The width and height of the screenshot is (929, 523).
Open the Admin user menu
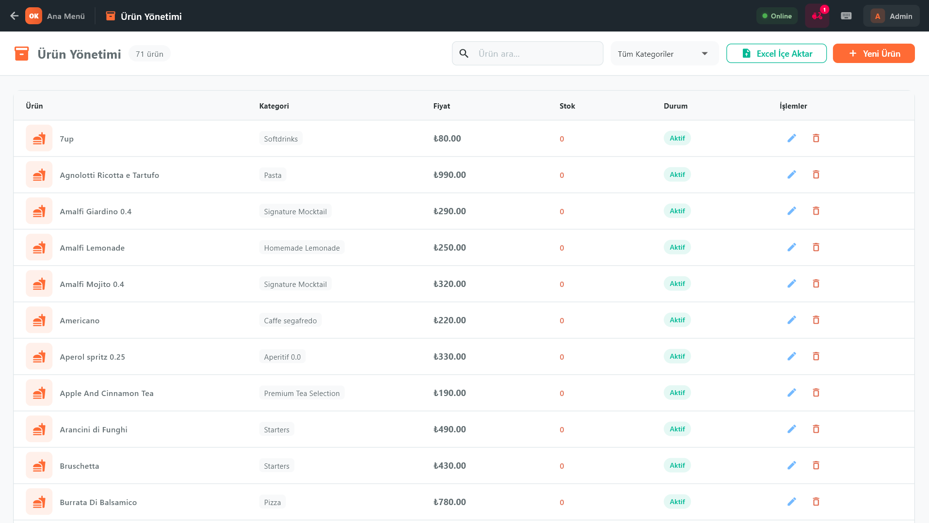pos(891,16)
